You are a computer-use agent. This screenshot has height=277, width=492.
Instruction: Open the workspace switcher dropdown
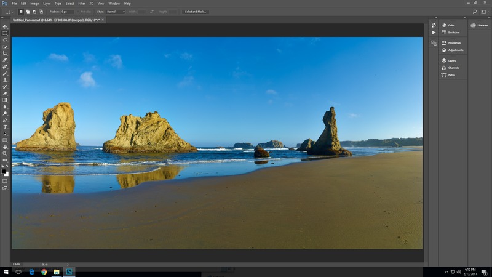483,11
